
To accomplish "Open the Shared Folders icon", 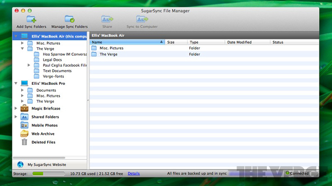I will (x=24, y=117).
